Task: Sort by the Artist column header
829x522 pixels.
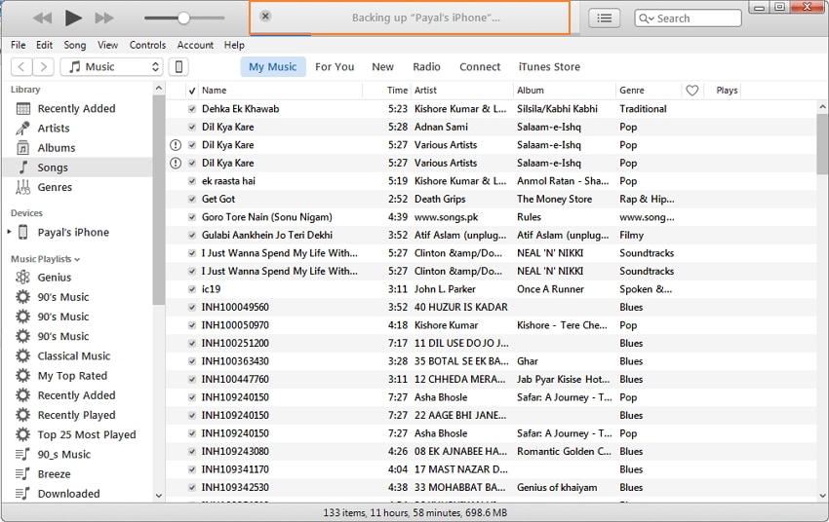Action: [462, 91]
